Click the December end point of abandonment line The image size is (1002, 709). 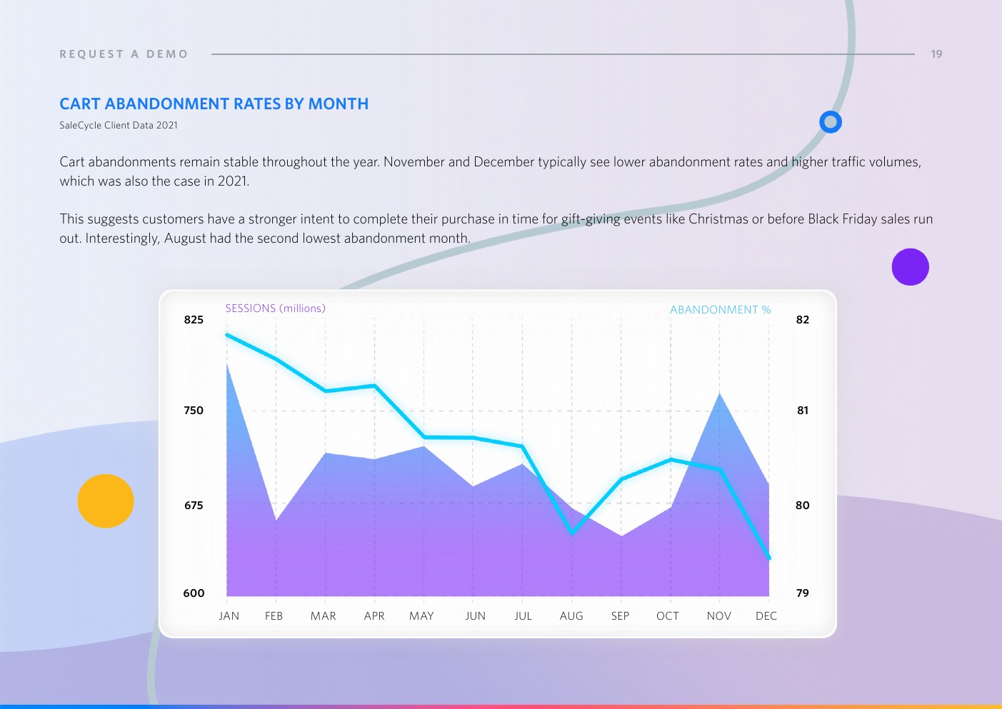coord(769,558)
